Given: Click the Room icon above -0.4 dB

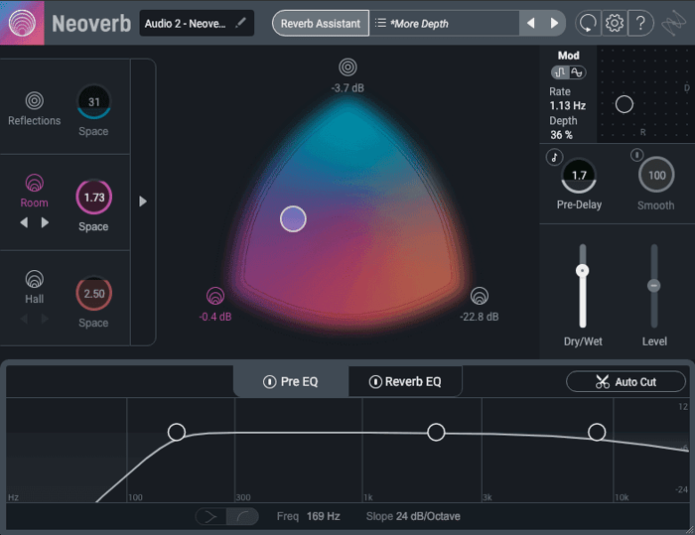Looking at the screenshot, I should tap(215, 296).
